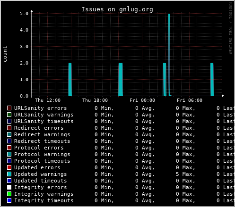The height and width of the screenshot is (207, 235).
Task: Click the URLSanity warnings color swatch
Action: 9,115
